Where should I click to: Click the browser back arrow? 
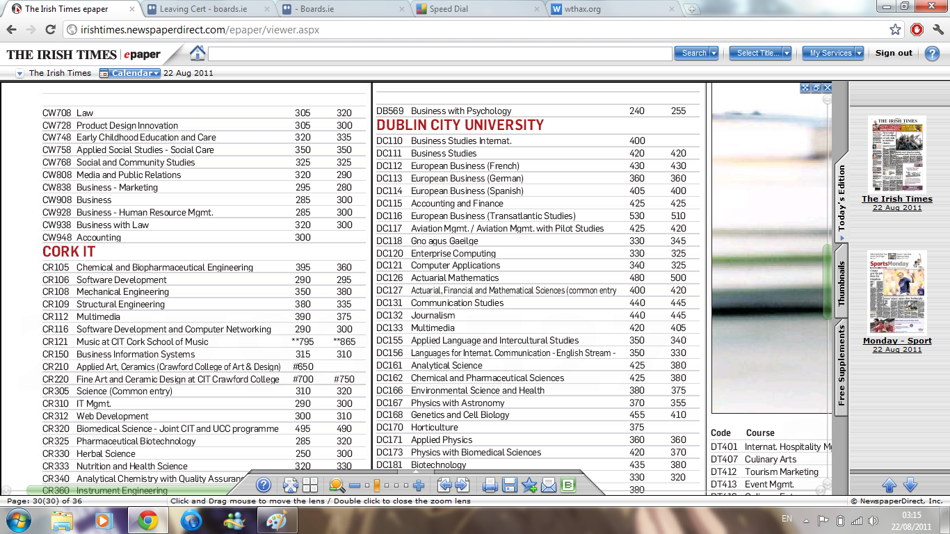[x=12, y=30]
